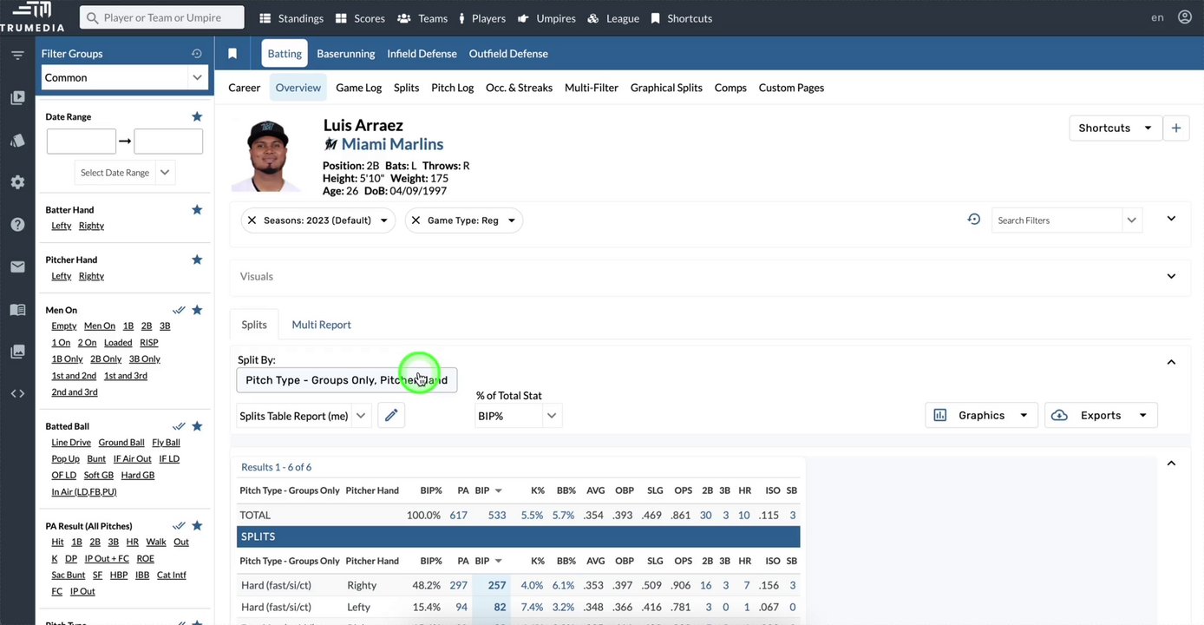The width and height of the screenshot is (1204, 625).
Task: Click the bookmark icon beside Batting
Action: click(x=232, y=54)
